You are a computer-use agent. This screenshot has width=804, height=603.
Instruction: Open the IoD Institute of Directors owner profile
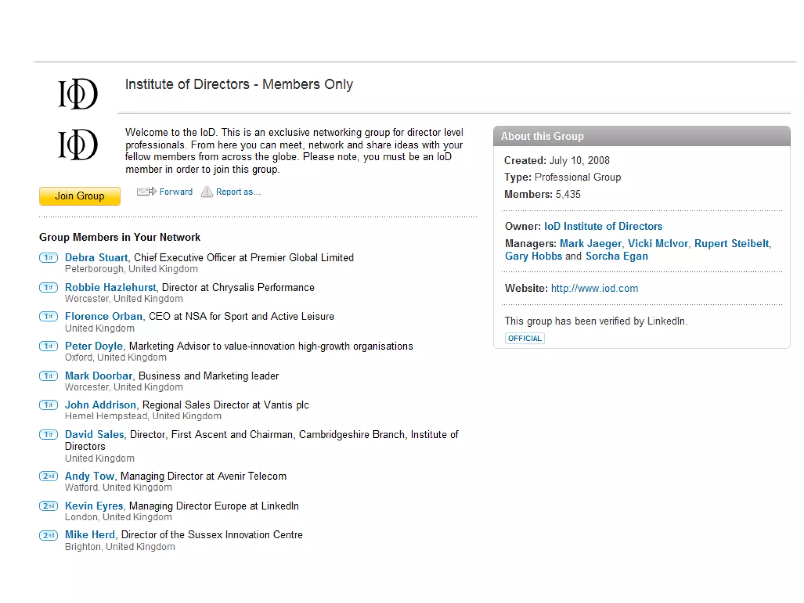tap(603, 226)
